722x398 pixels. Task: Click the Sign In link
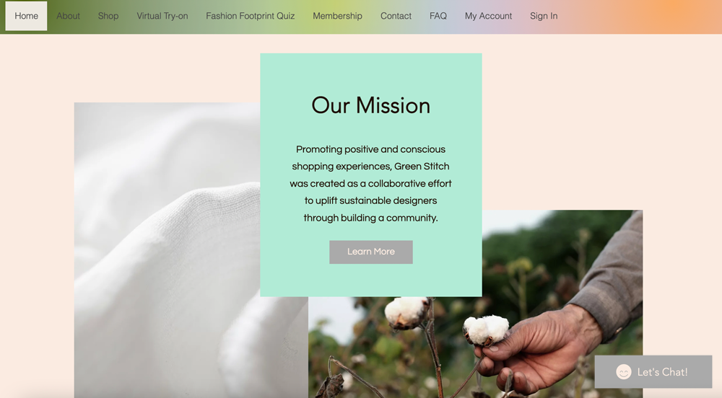(x=544, y=16)
